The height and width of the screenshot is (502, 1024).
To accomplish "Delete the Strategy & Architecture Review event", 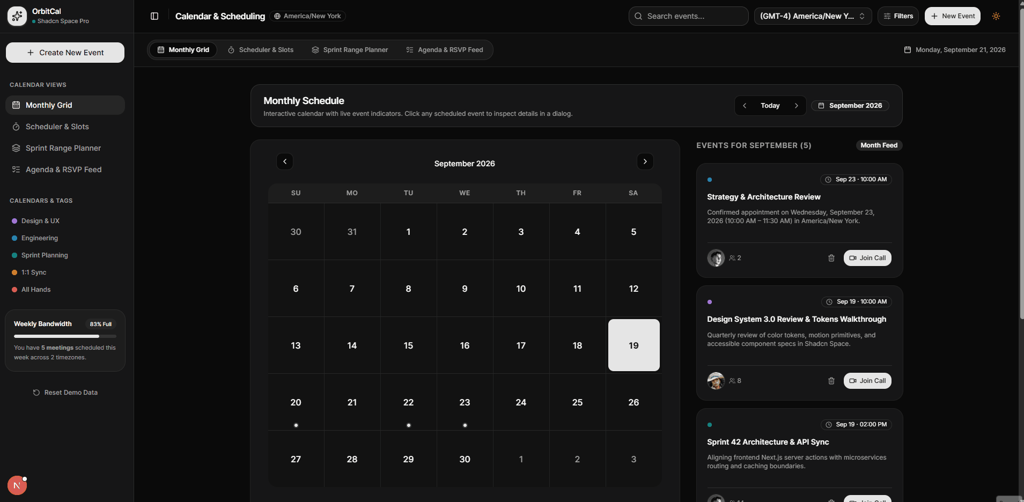I will [831, 258].
